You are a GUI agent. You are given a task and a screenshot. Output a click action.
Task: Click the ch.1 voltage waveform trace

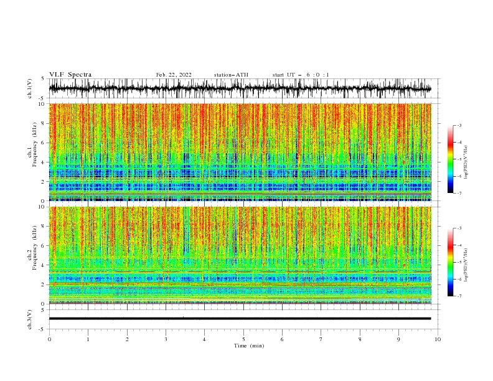tap(240, 88)
